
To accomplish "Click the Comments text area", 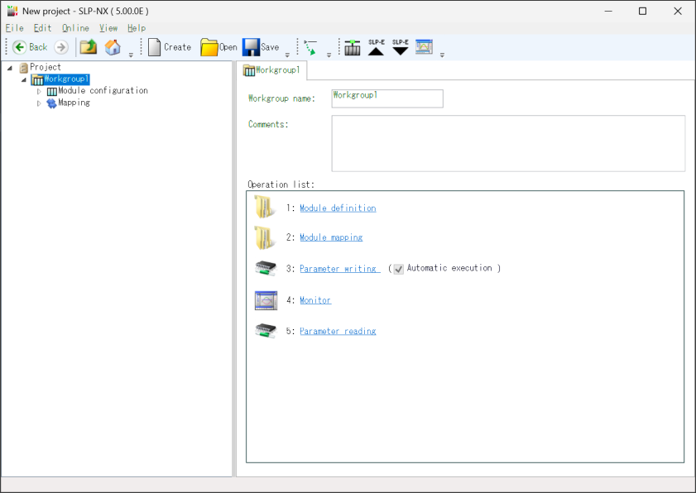I will coord(508,143).
